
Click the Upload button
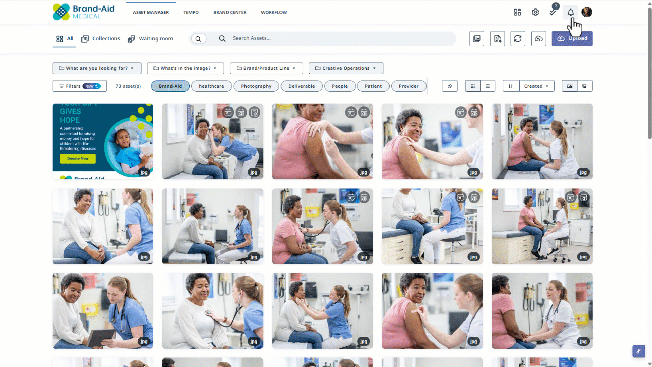(x=572, y=38)
